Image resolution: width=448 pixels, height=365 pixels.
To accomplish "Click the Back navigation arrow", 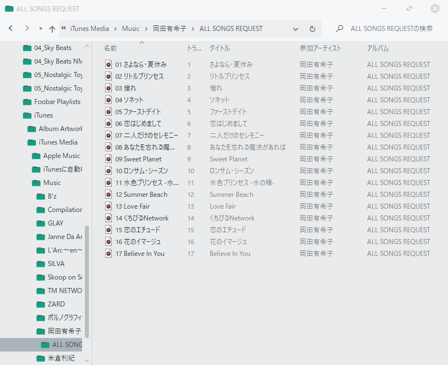I will 10,29.
